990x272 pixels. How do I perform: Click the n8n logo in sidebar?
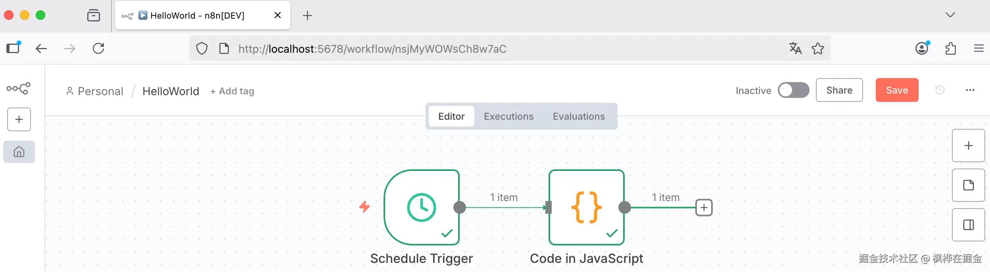[x=18, y=88]
